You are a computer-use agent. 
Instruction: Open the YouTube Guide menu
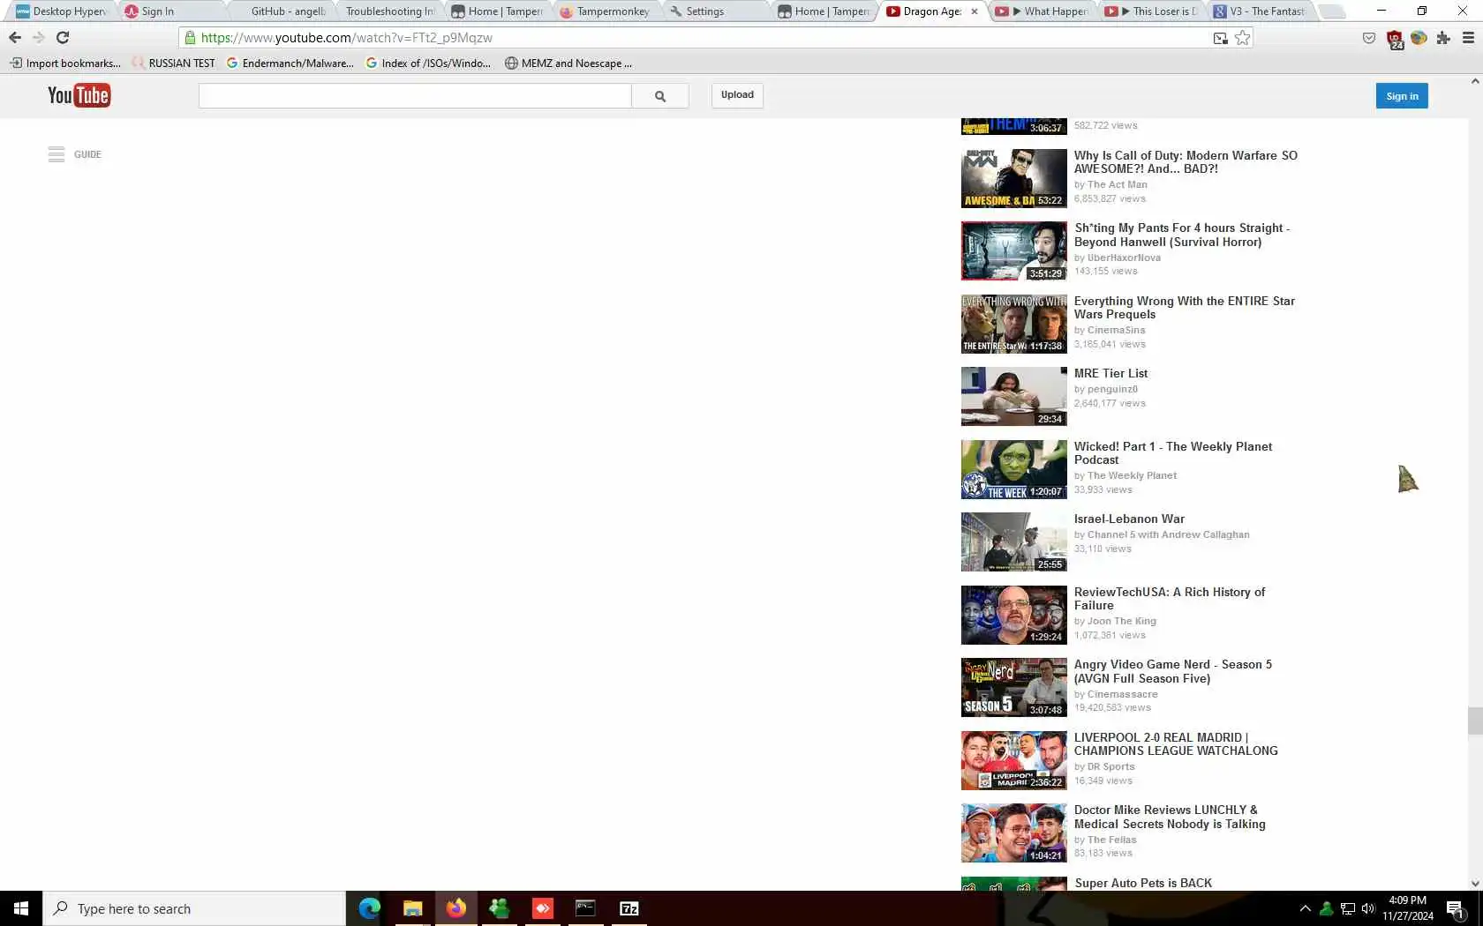(x=75, y=154)
